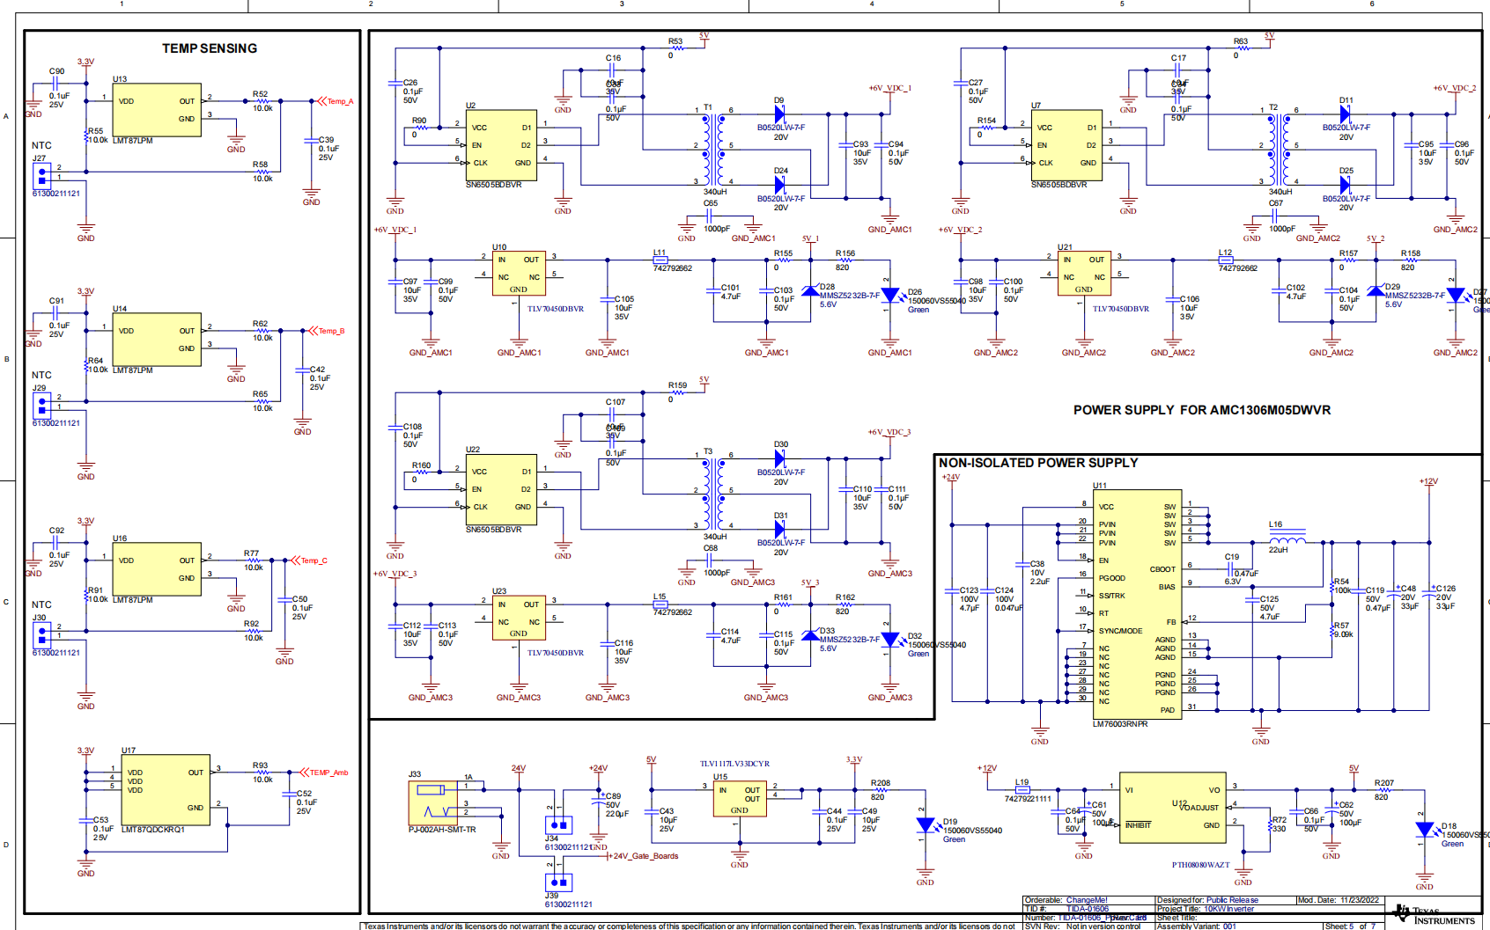Select the U17 LMT87QDCKRQ1 sensor chip
The image size is (1490, 930).
(x=166, y=789)
